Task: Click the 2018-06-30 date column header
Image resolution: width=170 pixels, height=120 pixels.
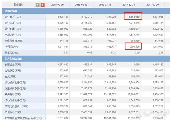Action: point(82,5)
